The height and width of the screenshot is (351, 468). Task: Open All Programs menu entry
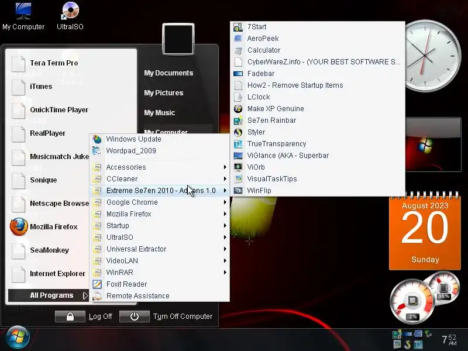coord(49,295)
